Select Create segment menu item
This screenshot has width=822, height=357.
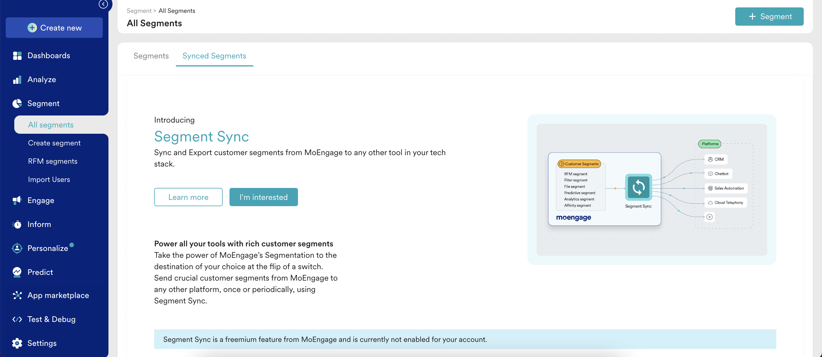coord(54,143)
